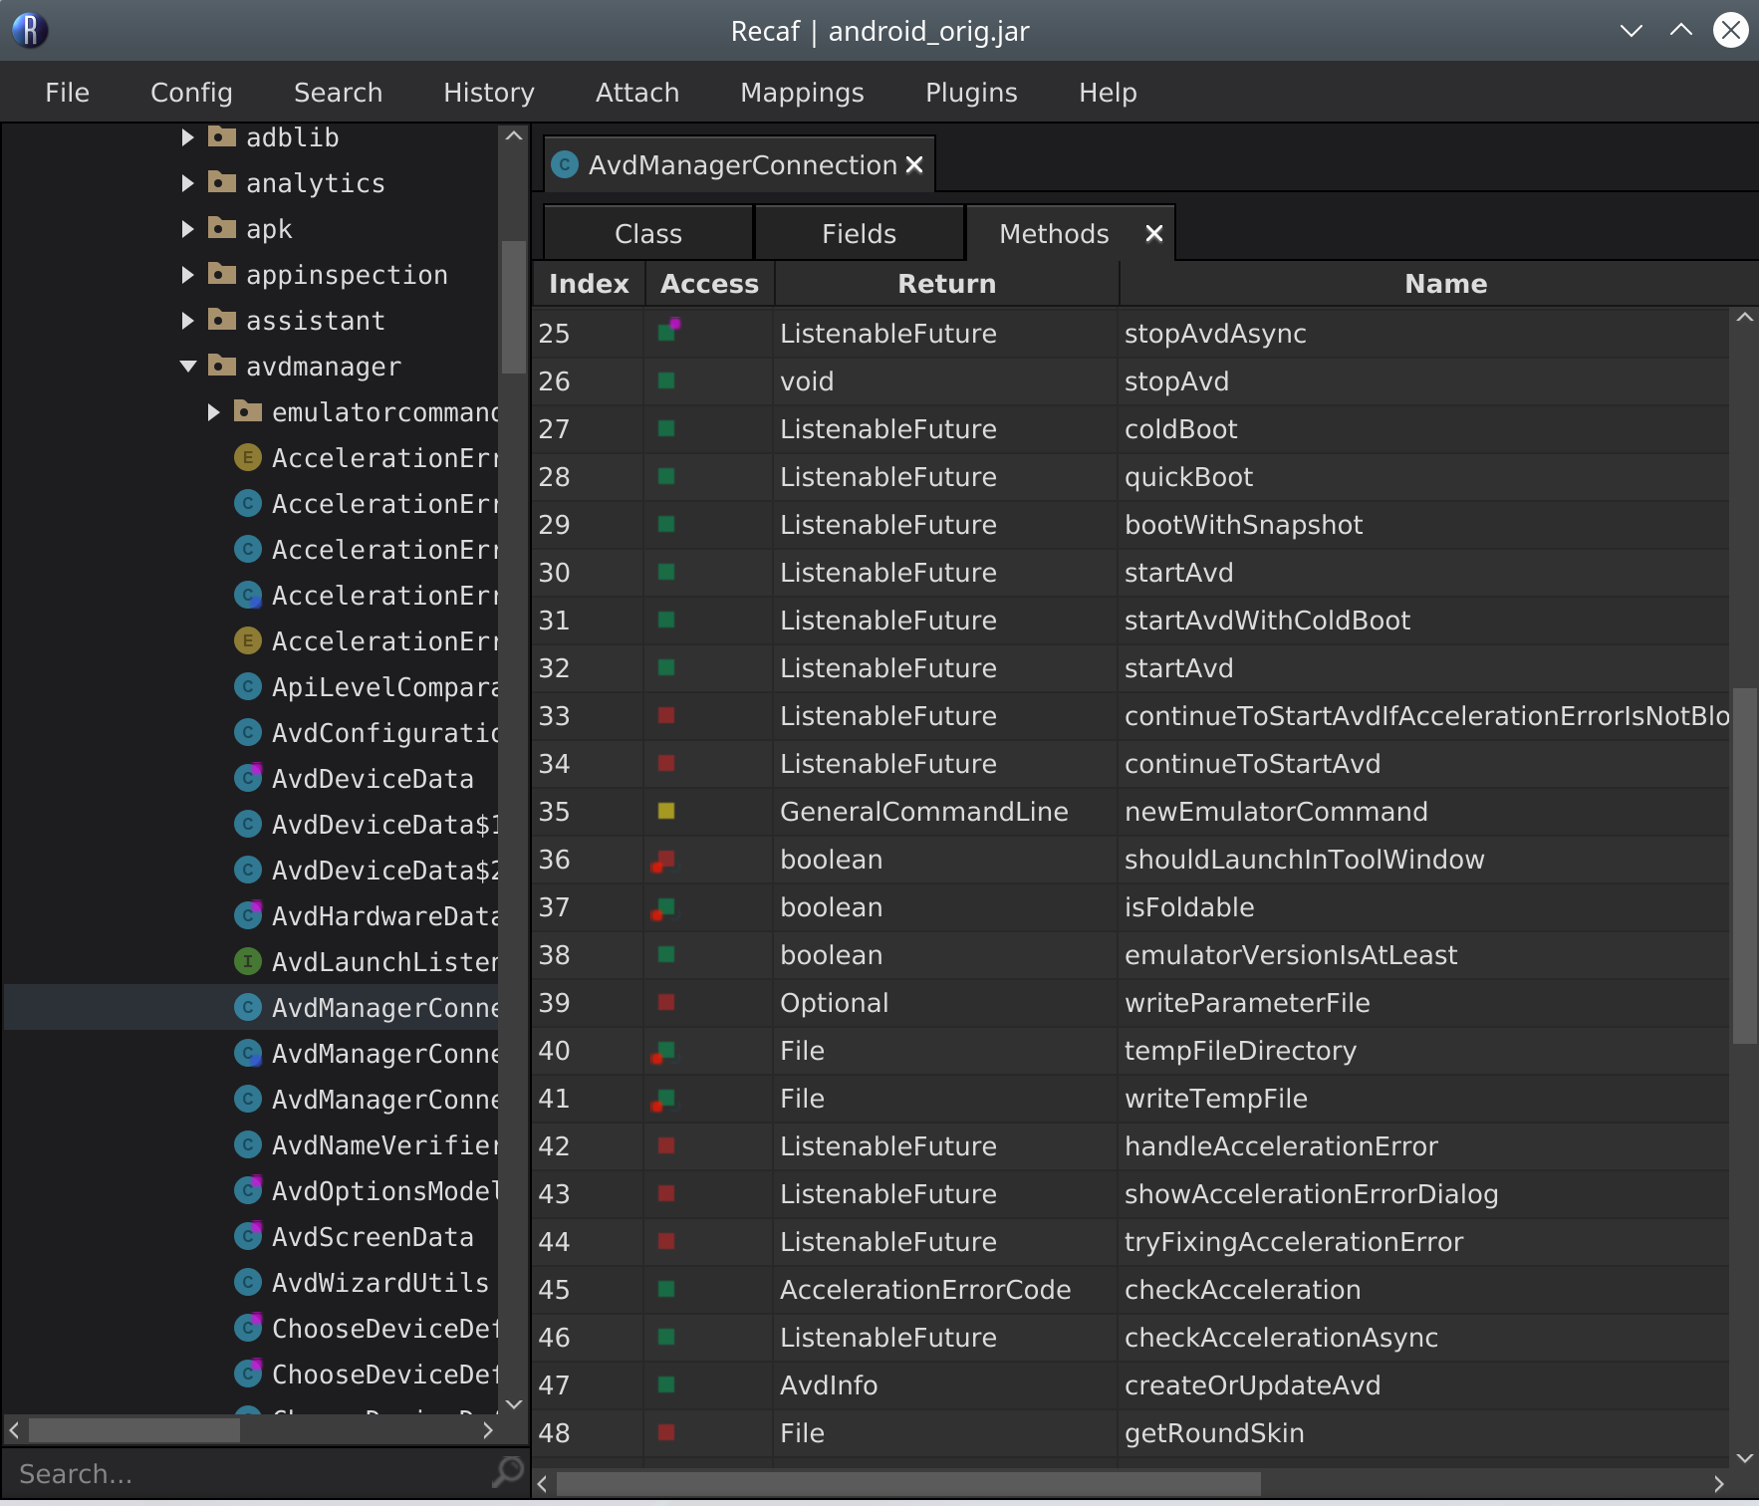Select the getRoundSkin method row
The image size is (1759, 1506).
tap(1131, 1433)
